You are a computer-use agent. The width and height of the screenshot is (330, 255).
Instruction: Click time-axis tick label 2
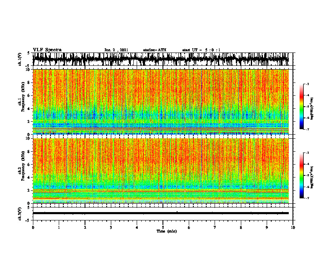point(85,227)
